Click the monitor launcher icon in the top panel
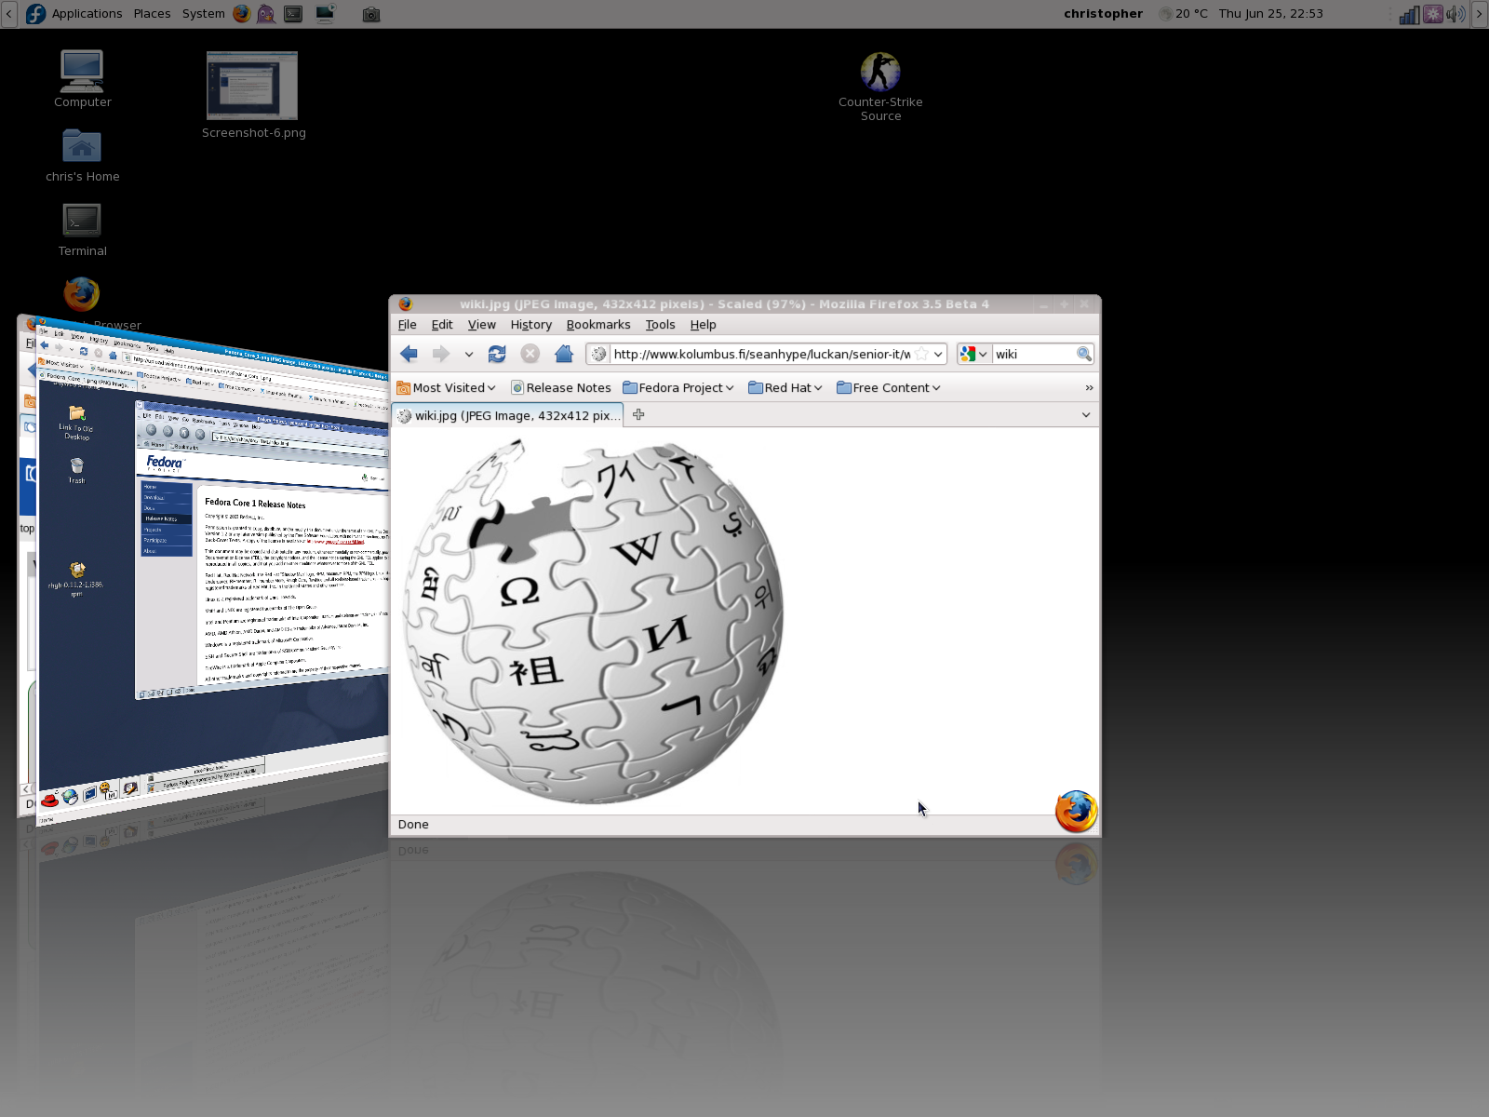This screenshot has height=1117, width=1489. click(325, 14)
